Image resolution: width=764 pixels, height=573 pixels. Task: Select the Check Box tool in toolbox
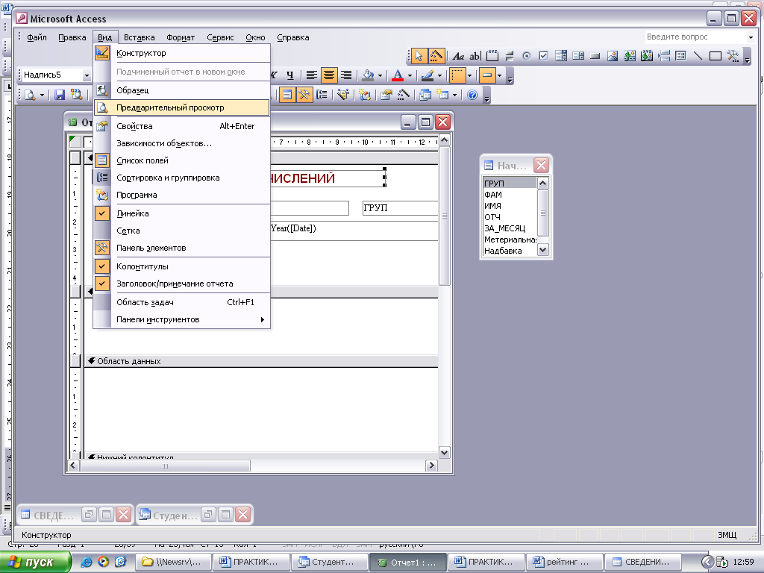pyautogui.click(x=544, y=56)
